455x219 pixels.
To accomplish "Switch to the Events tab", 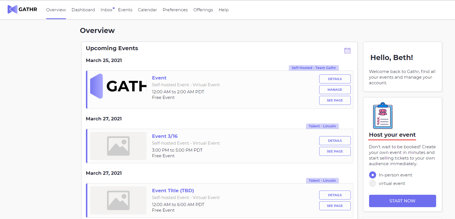I will tap(125, 10).
